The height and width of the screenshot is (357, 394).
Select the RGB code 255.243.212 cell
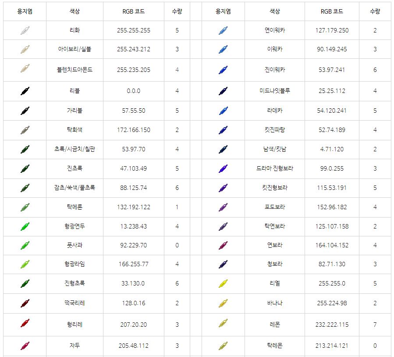point(134,49)
